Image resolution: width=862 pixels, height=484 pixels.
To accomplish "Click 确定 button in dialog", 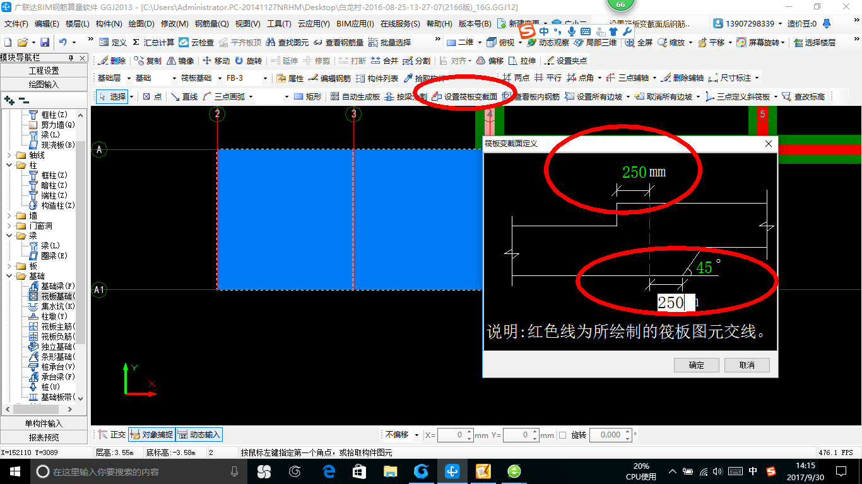I will pyautogui.click(x=697, y=365).
